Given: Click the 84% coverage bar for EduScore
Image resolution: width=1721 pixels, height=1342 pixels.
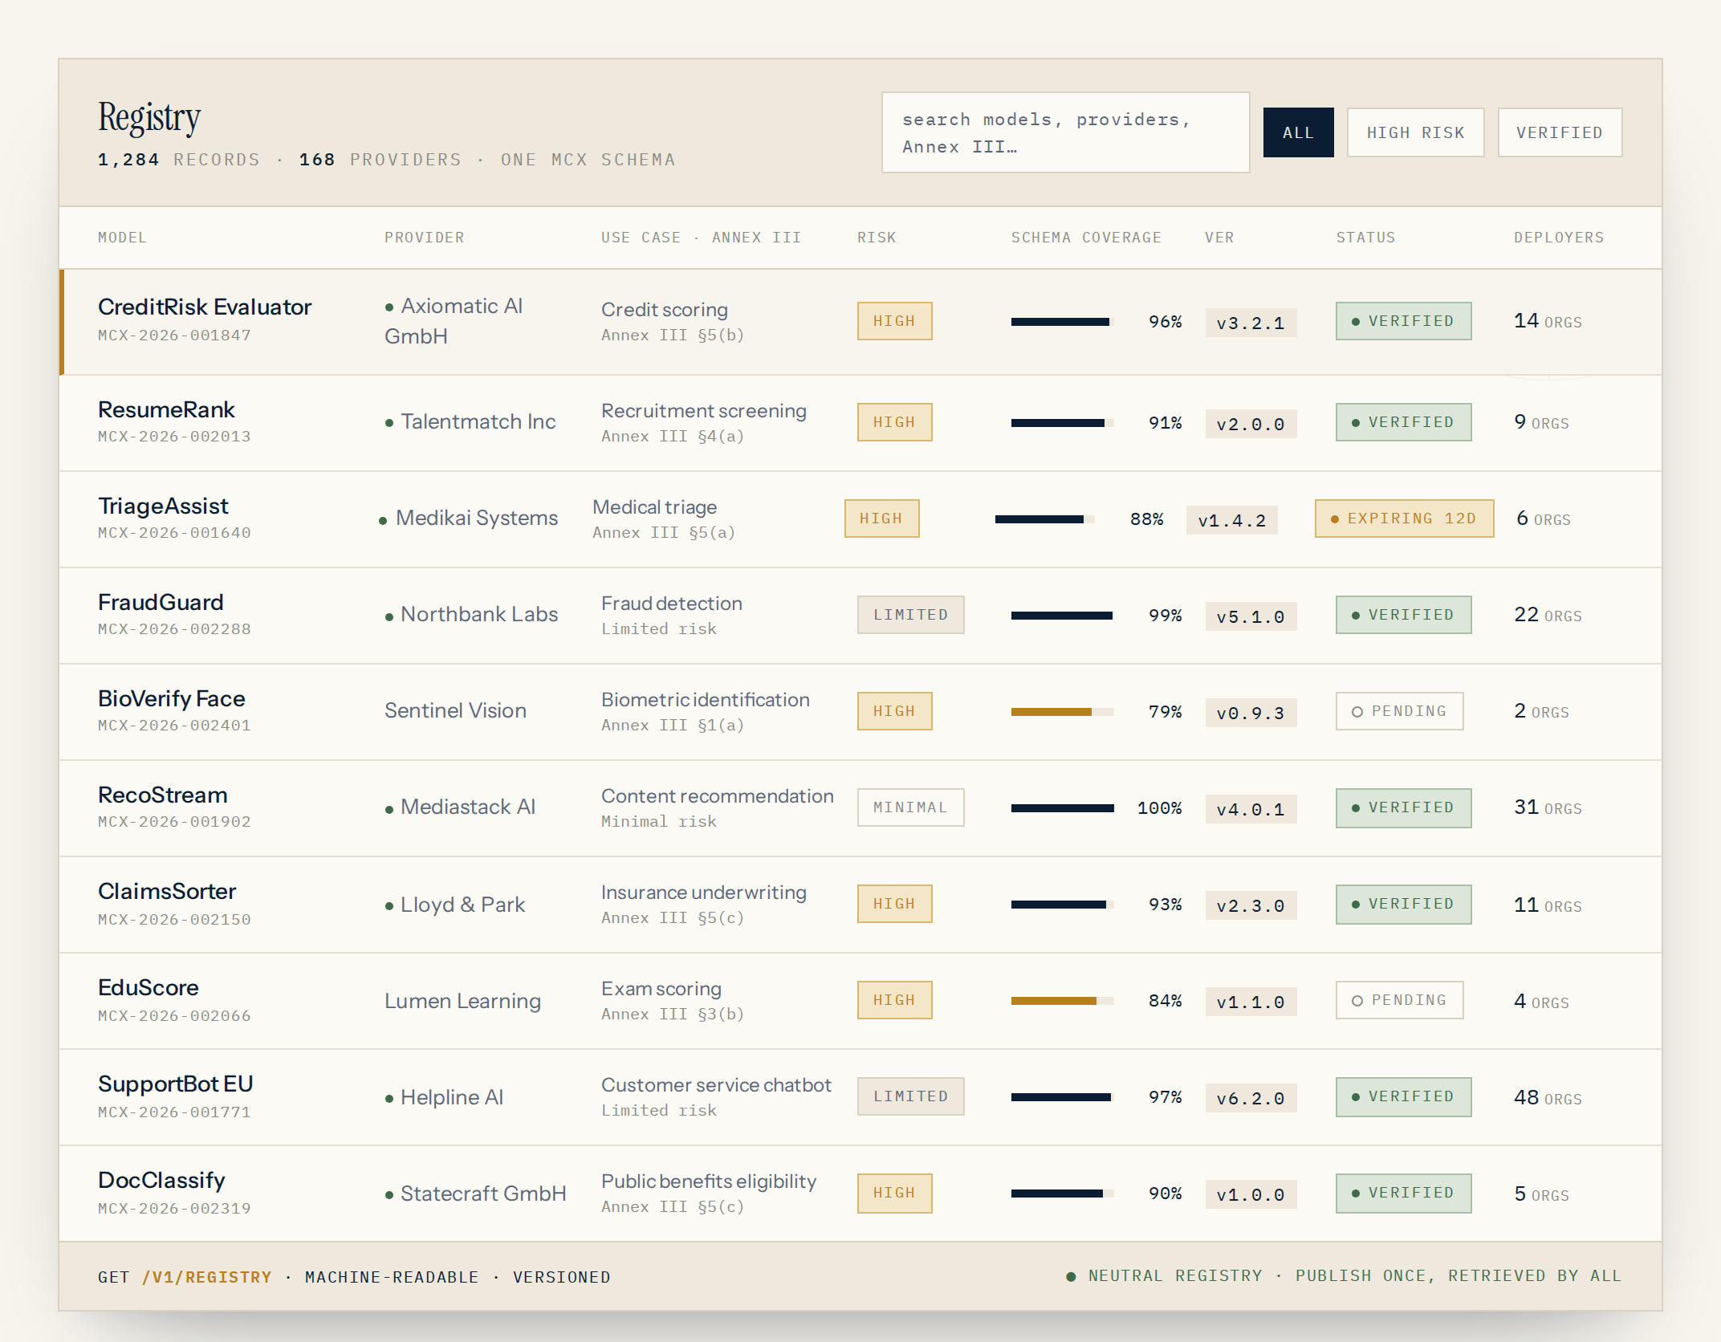Looking at the screenshot, I should (1062, 1001).
